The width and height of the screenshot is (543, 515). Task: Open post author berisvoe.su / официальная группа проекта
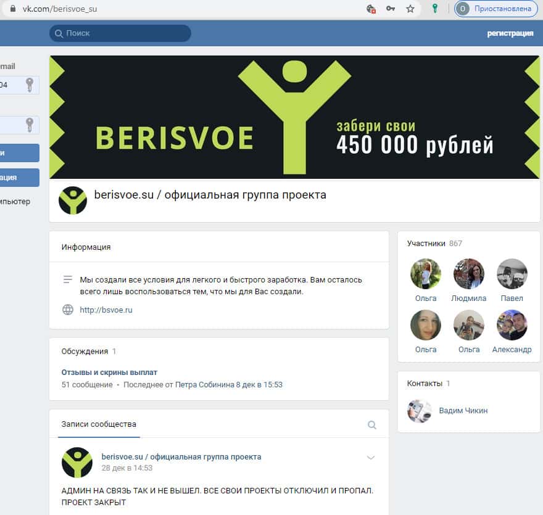tap(181, 457)
